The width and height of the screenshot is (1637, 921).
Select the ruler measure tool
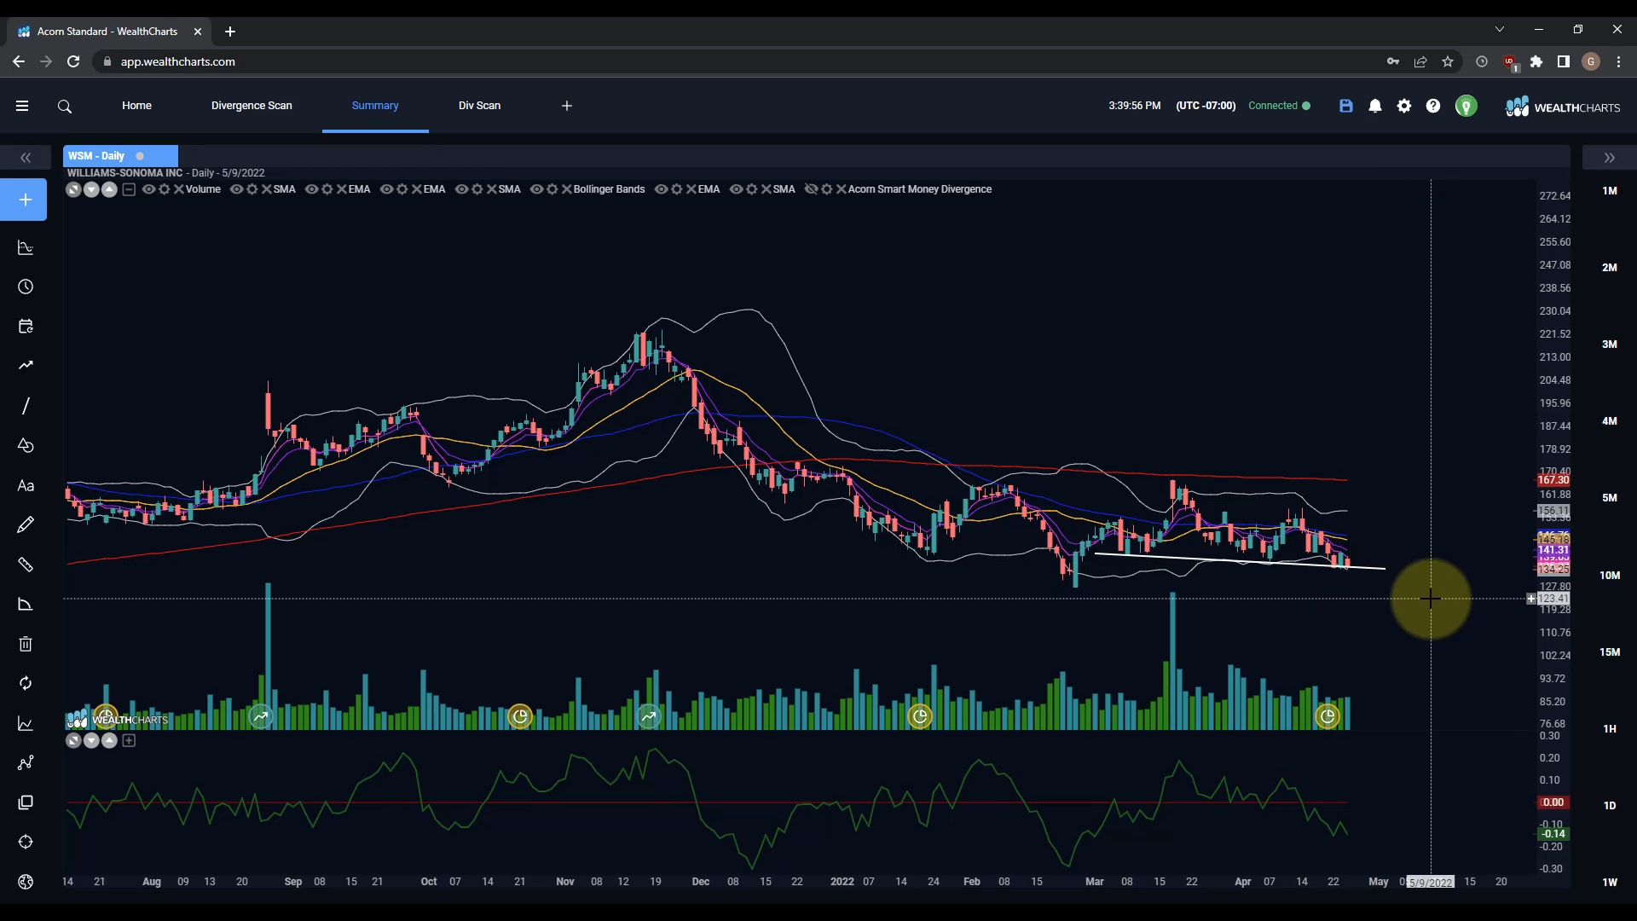point(26,565)
